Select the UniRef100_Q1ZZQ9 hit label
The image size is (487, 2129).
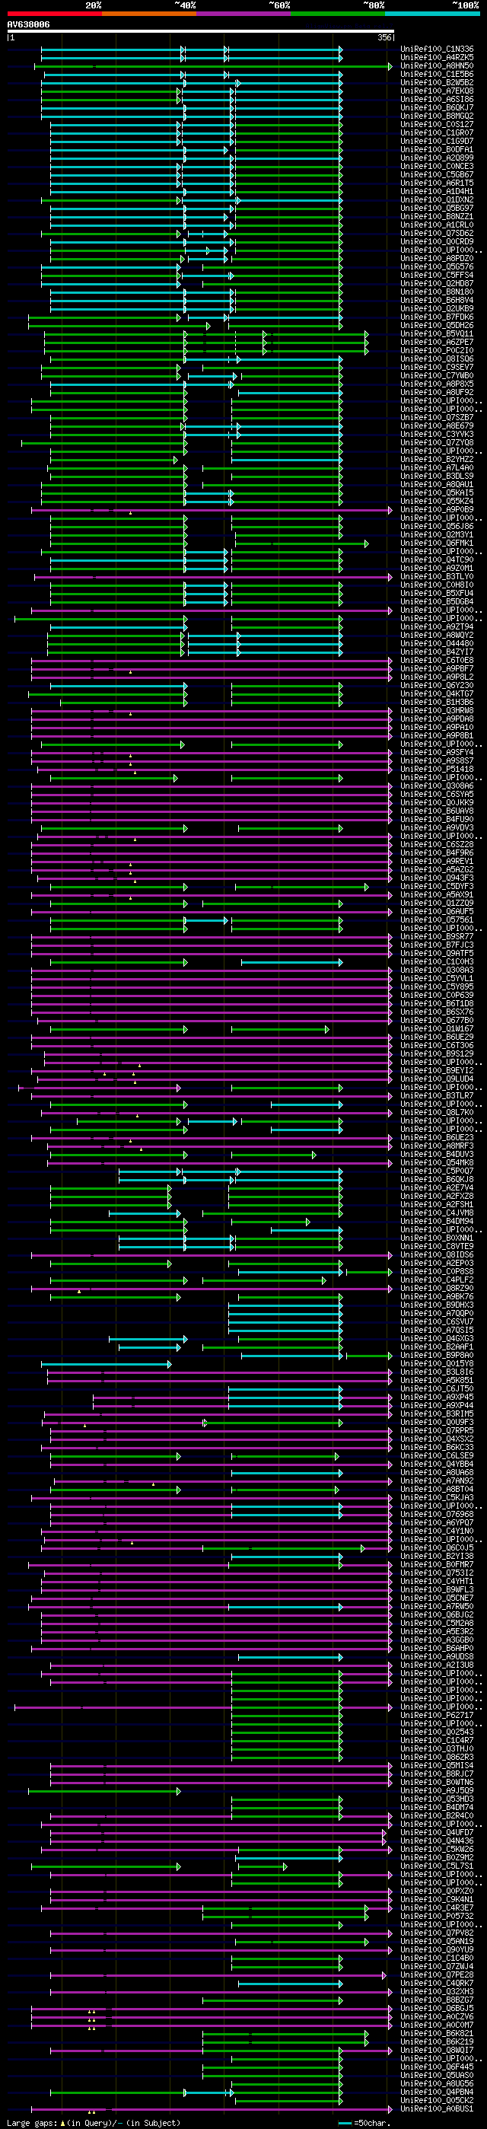[x=437, y=904]
